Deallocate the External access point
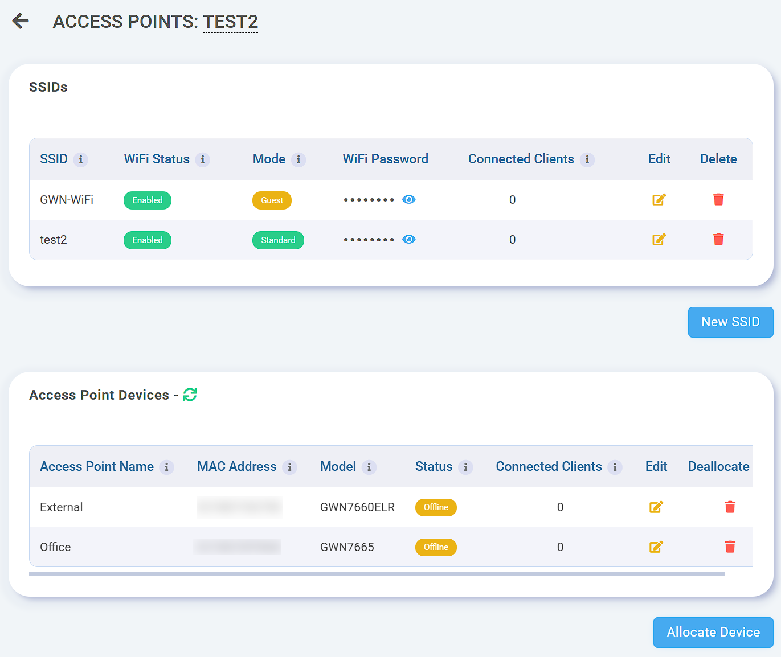This screenshot has width=781, height=657. (x=730, y=507)
